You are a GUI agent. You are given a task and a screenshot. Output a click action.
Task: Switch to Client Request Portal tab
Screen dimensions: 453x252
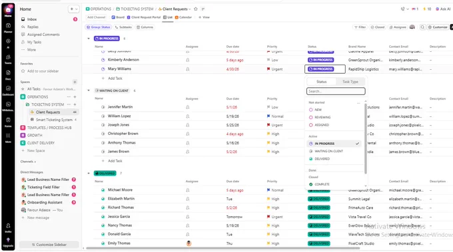(144, 17)
